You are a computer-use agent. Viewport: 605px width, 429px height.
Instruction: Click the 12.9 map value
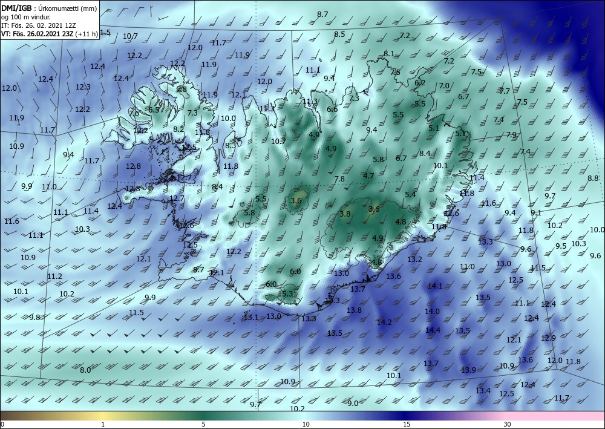pos(548,338)
